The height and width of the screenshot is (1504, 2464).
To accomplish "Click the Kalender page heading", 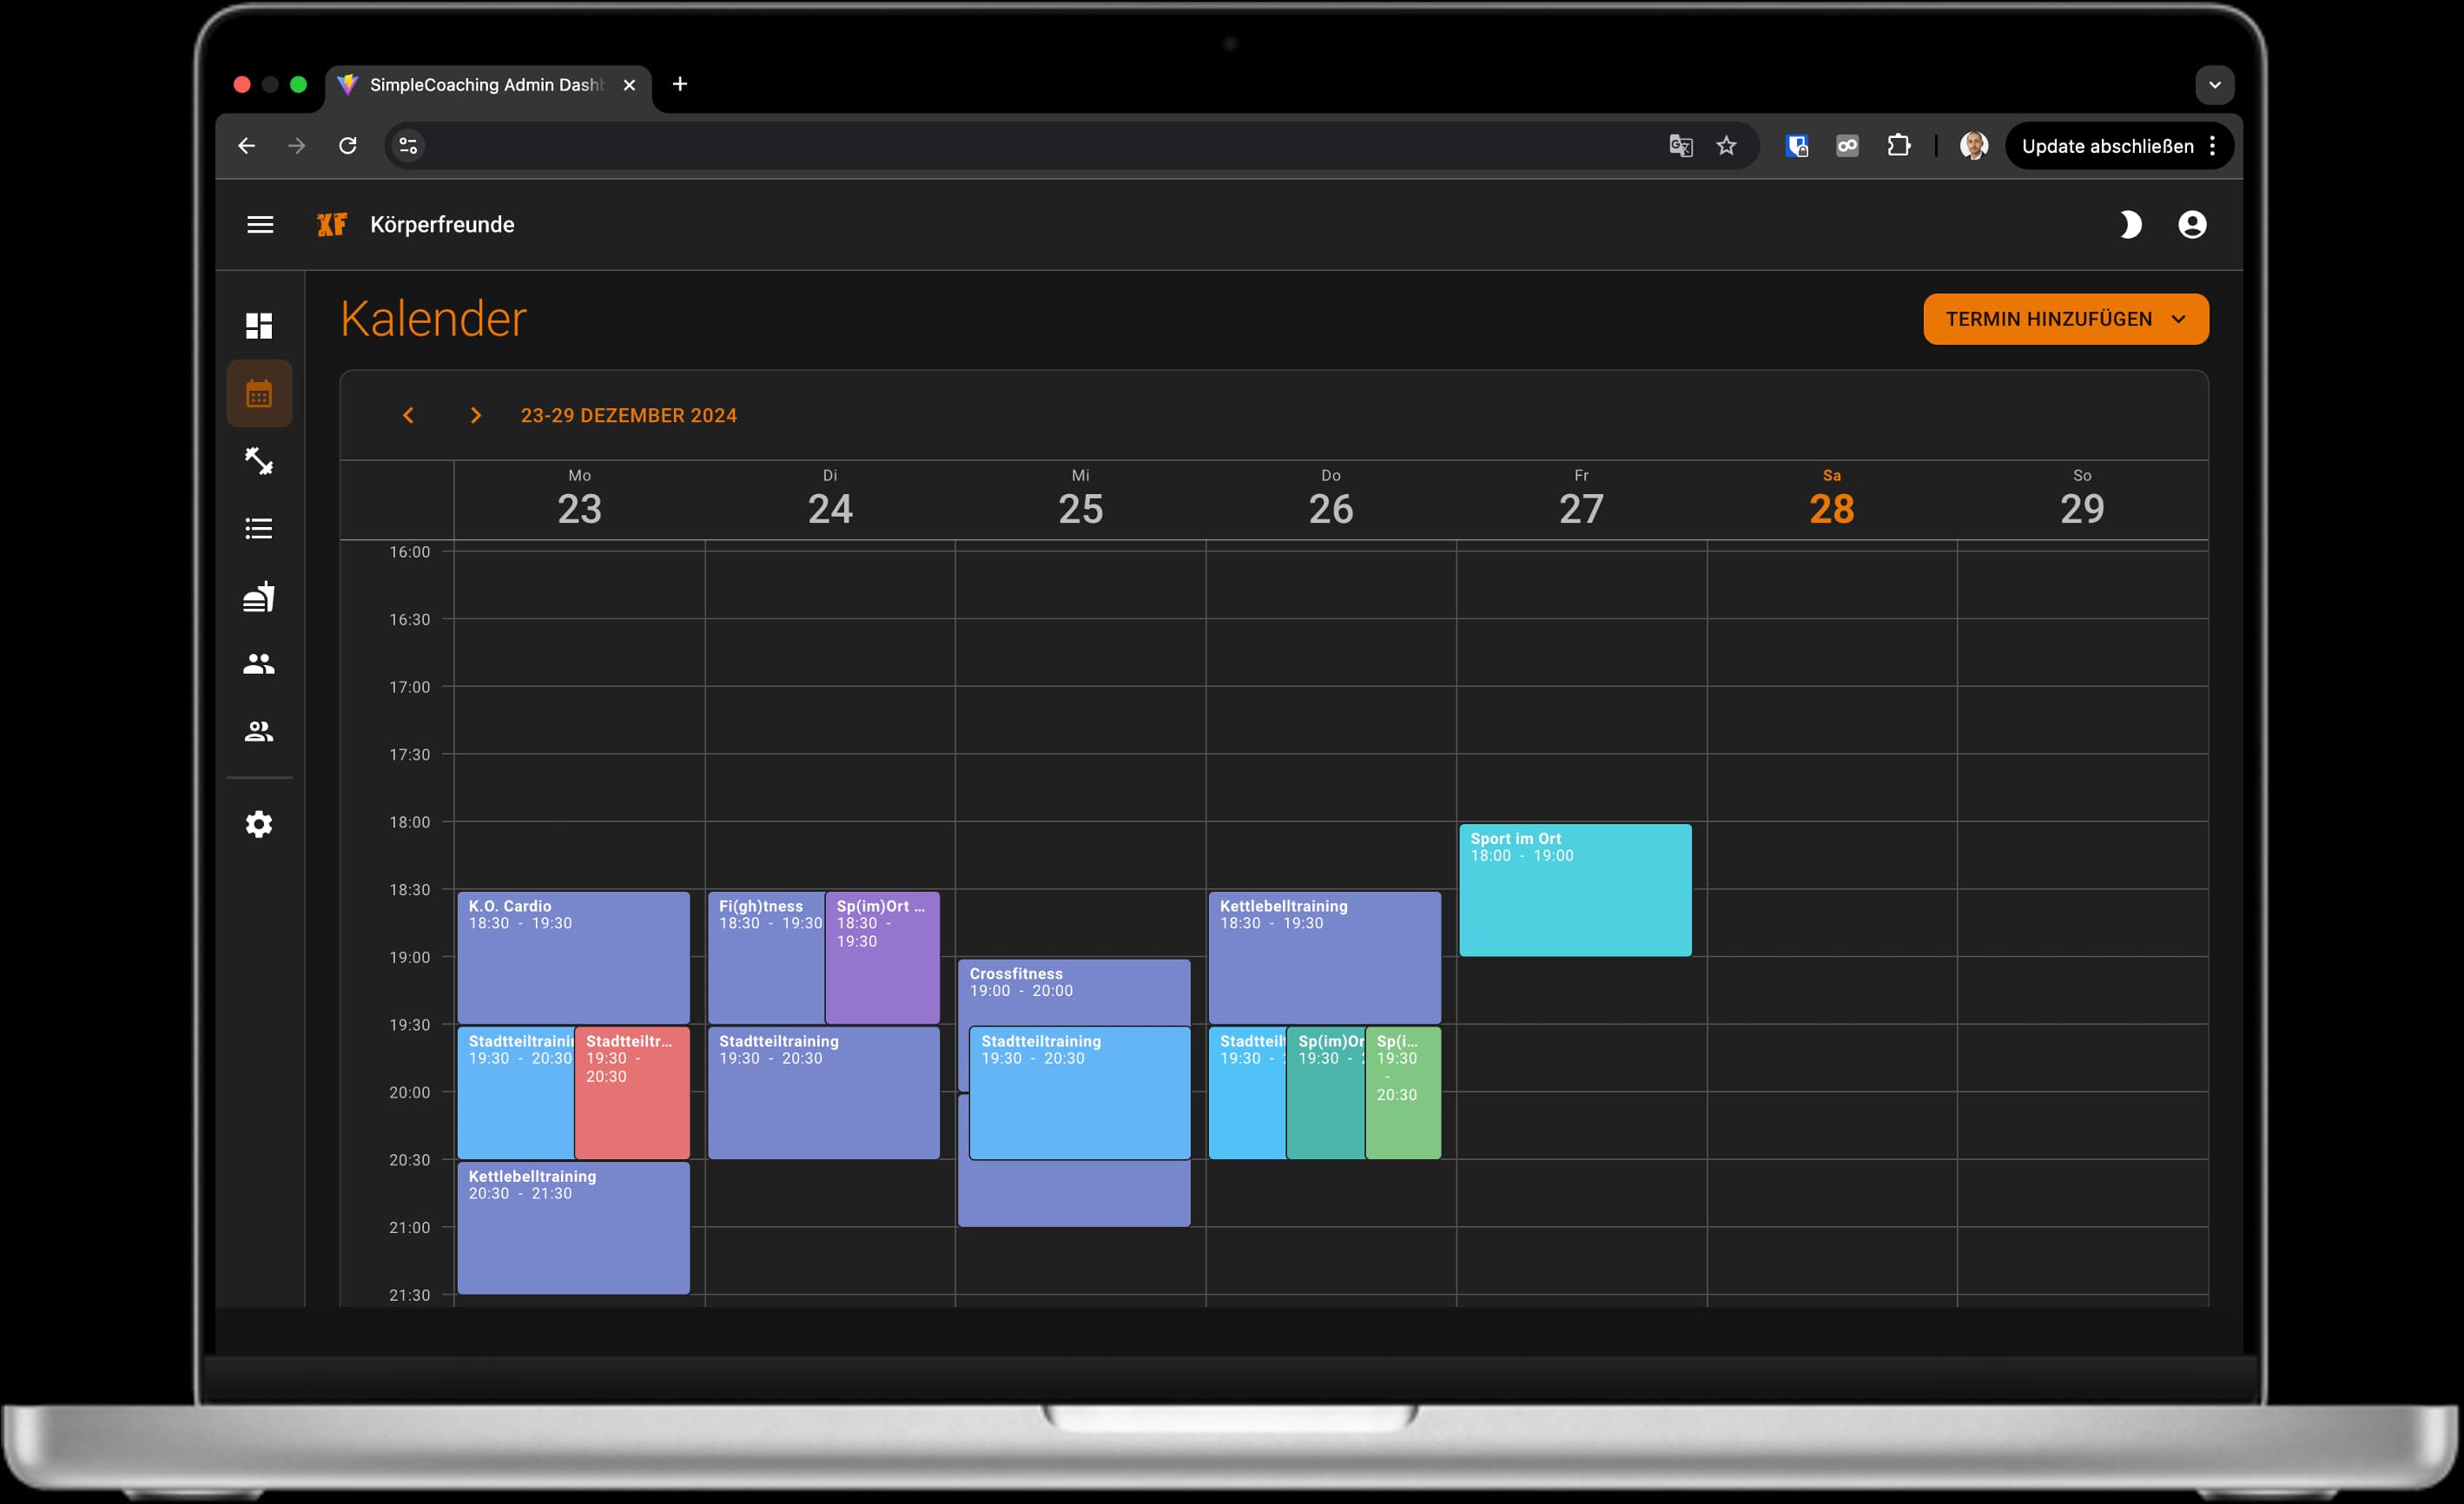I will (x=433, y=319).
